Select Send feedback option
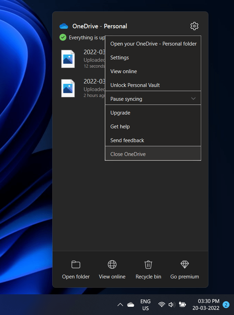This screenshot has height=315, width=234. click(153, 140)
